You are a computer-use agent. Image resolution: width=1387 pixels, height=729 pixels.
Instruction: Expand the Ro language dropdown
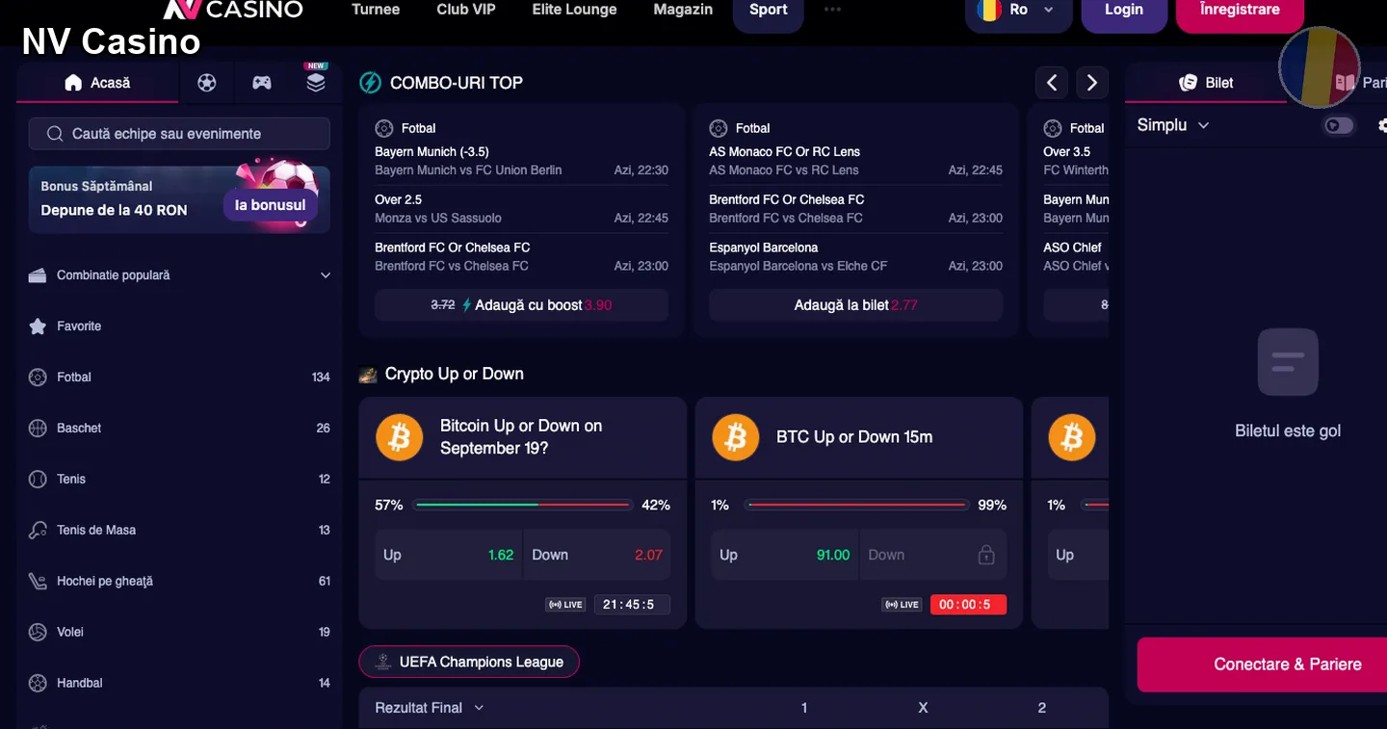1020,12
